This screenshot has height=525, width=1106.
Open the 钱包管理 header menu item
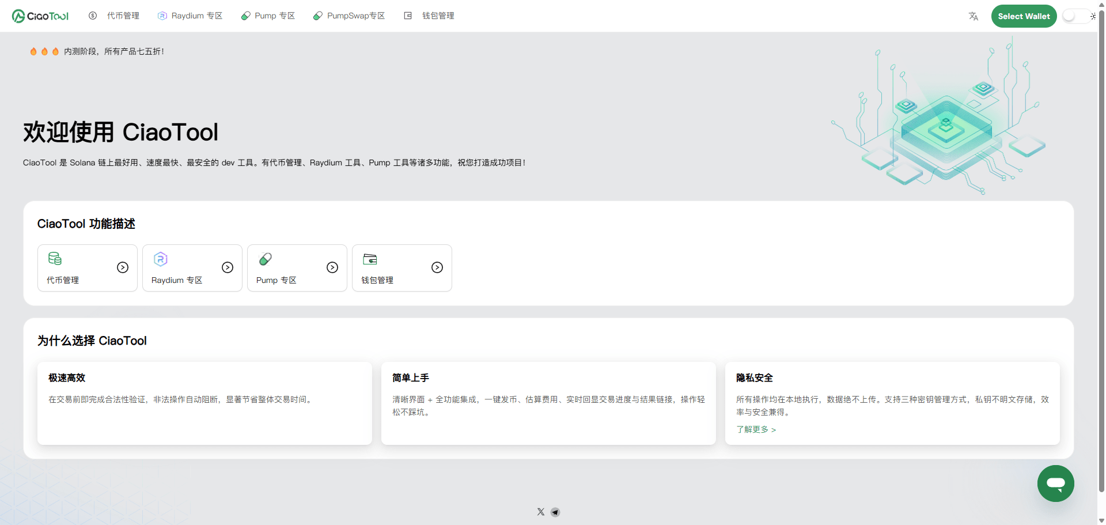(x=430, y=16)
